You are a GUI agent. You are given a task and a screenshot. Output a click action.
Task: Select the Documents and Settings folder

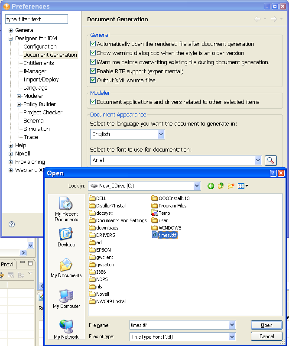[x=118, y=220]
